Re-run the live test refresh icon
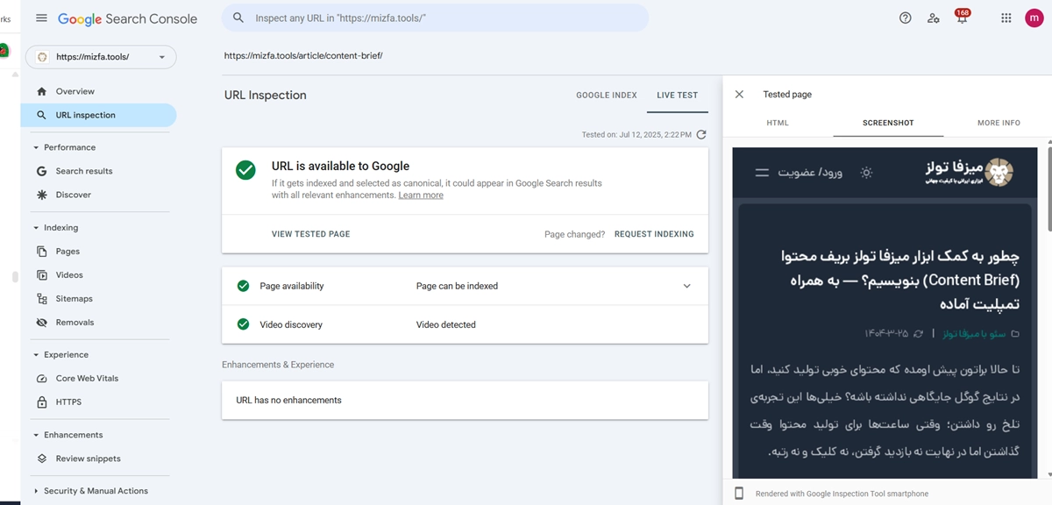 (701, 135)
